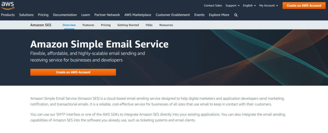Expand the My Account menu
Image resolution: width=328 pixels, height=133 pixels.
click(268, 5)
